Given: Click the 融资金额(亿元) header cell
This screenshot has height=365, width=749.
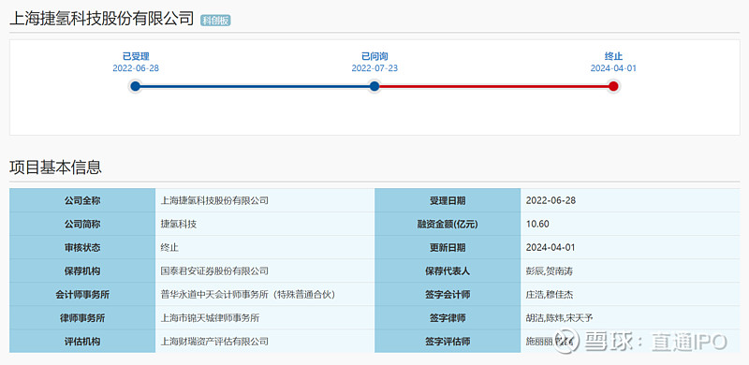Looking at the screenshot, I should coord(448,224).
